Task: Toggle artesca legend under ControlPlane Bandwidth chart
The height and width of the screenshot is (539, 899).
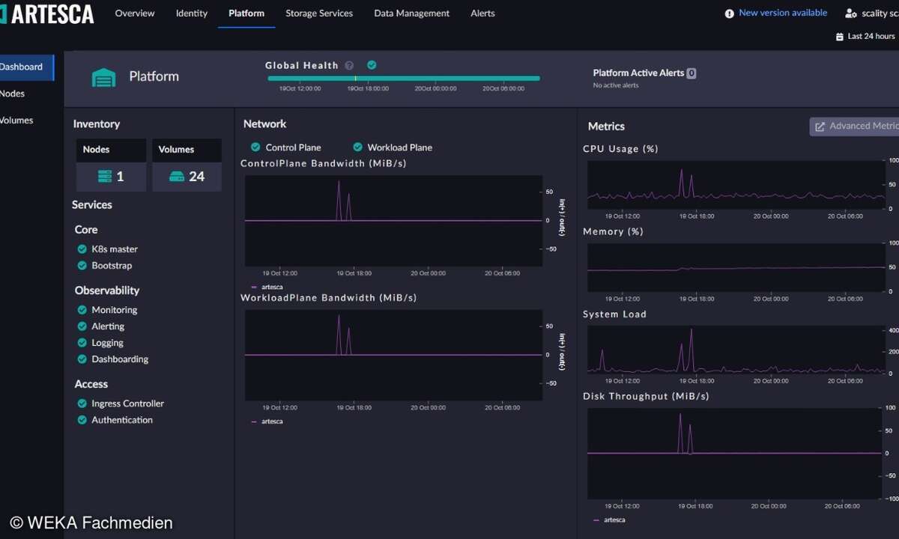Action: (x=266, y=287)
